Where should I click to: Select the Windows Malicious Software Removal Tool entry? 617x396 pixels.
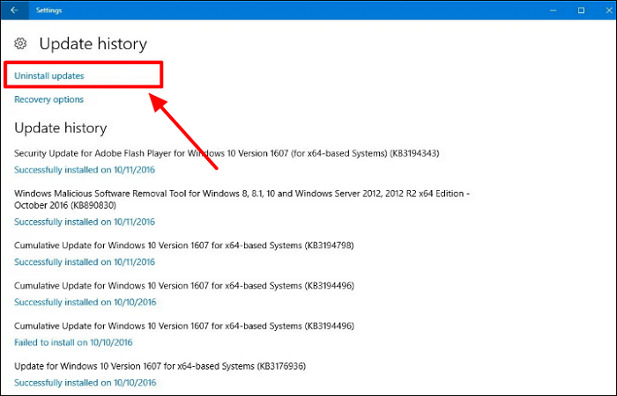tap(242, 199)
